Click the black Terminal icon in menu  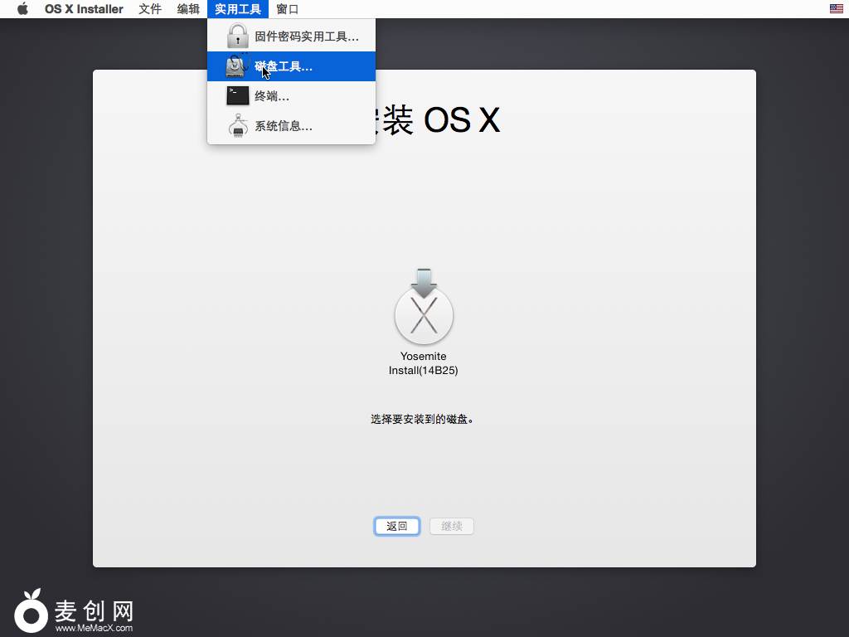tap(238, 96)
